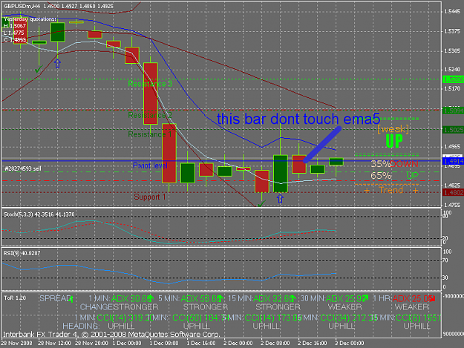
Task: Click the RSI(9) 40.8287 indicator label
Action: (x=22, y=253)
